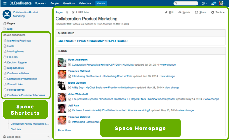Click the Watch eye icon
The height and width of the screenshot is (140, 229).
pyautogui.click(x=180, y=13)
